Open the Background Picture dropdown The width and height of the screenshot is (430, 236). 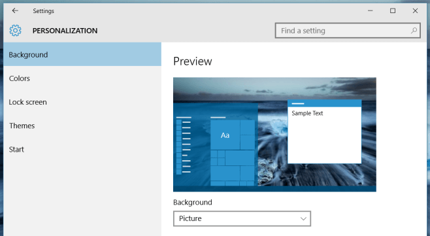[x=242, y=218]
